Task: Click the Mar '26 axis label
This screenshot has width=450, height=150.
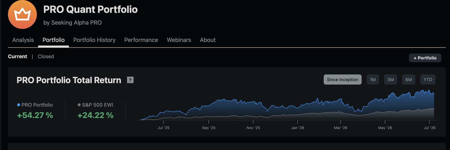Action: coord(341,128)
